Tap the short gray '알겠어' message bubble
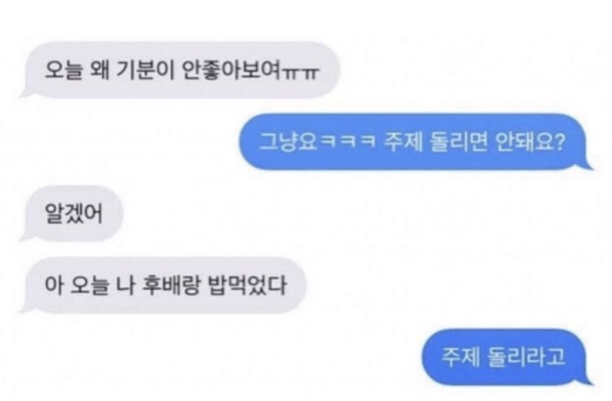Image resolution: width=612 pixels, height=401 pixels. click(72, 213)
